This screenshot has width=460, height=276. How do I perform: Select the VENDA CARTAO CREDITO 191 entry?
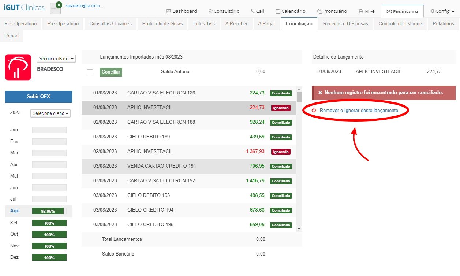click(189, 166)
